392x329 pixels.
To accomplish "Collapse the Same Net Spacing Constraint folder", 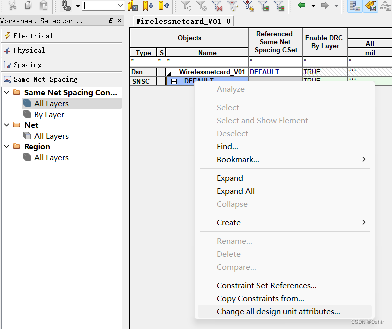I will click(x=6, y=92).
